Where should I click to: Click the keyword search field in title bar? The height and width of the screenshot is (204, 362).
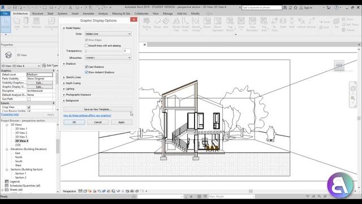(262, 7)
